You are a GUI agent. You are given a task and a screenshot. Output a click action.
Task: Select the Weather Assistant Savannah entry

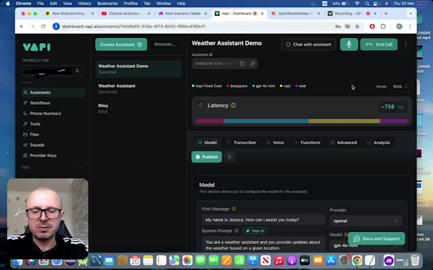pyautogui.click(x=139, y=89)
